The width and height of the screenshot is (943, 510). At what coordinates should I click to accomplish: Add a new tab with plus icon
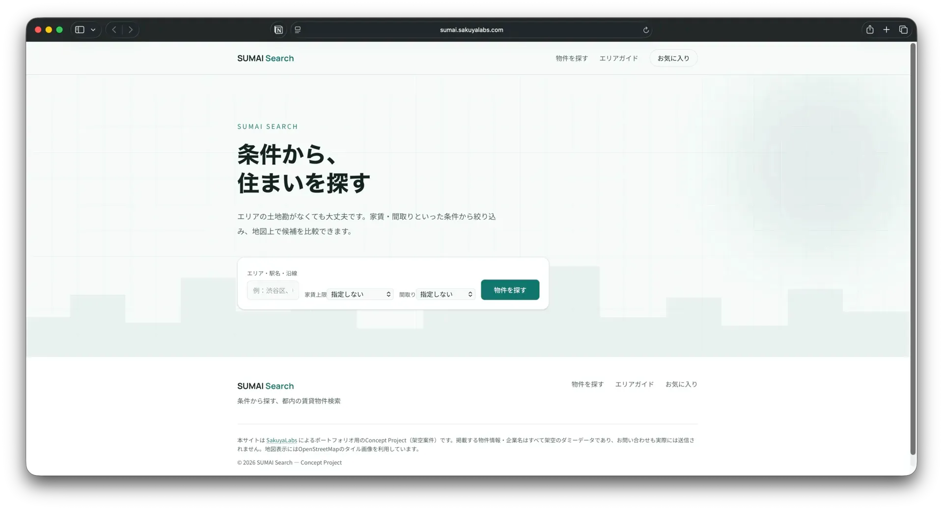coord(887,30)
